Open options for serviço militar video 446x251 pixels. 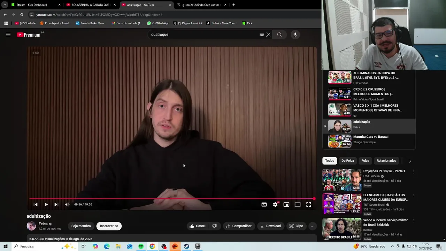[414, 221]
